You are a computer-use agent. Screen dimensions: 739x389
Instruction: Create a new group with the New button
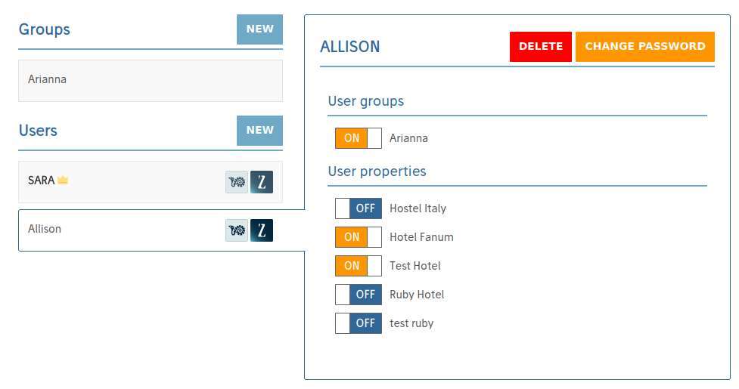[259, 29]
